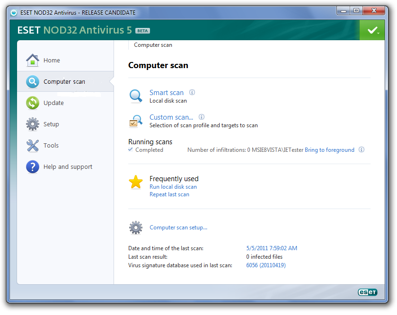Click the blue Help question mark icon
397x315 pixels.
pos(32,167)
